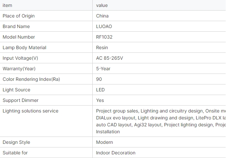Click the model number 'RF1032'
This screenshot has width=230, height=158.
click(104, 37)
